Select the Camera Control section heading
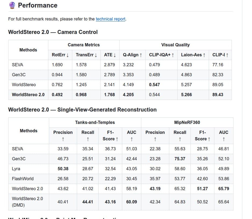Image resolution: width=252 pixels, height=219 pixels. (53, 32)
